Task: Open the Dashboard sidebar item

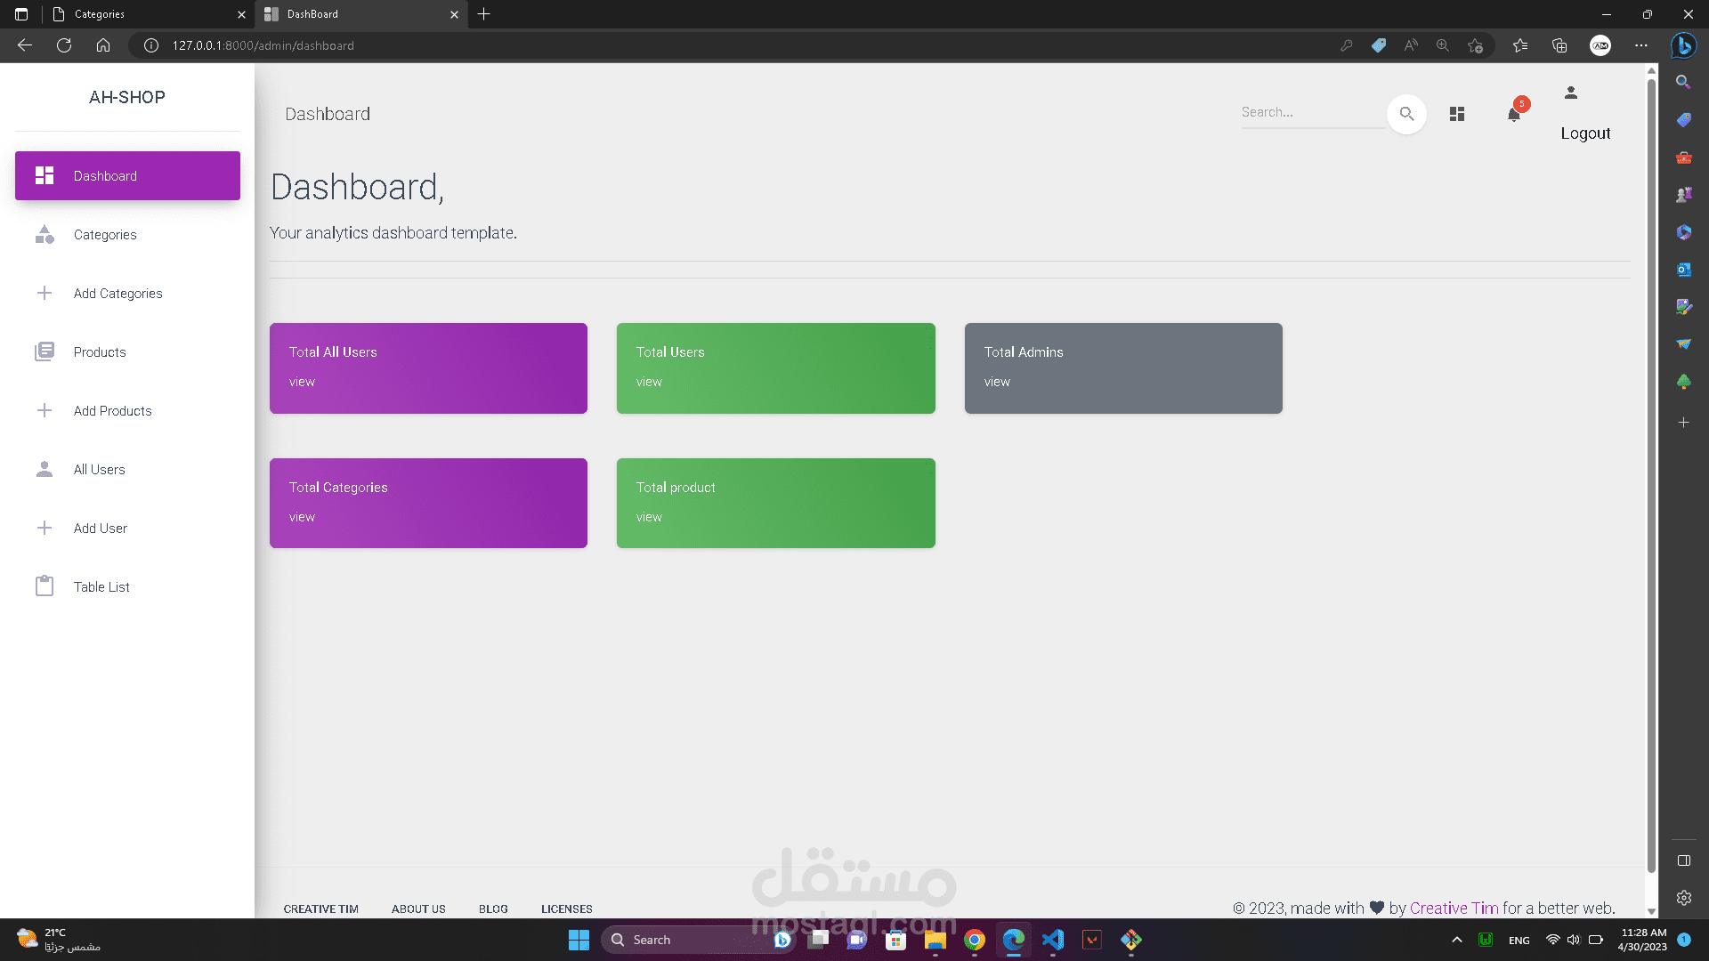Action: point(127,175)
